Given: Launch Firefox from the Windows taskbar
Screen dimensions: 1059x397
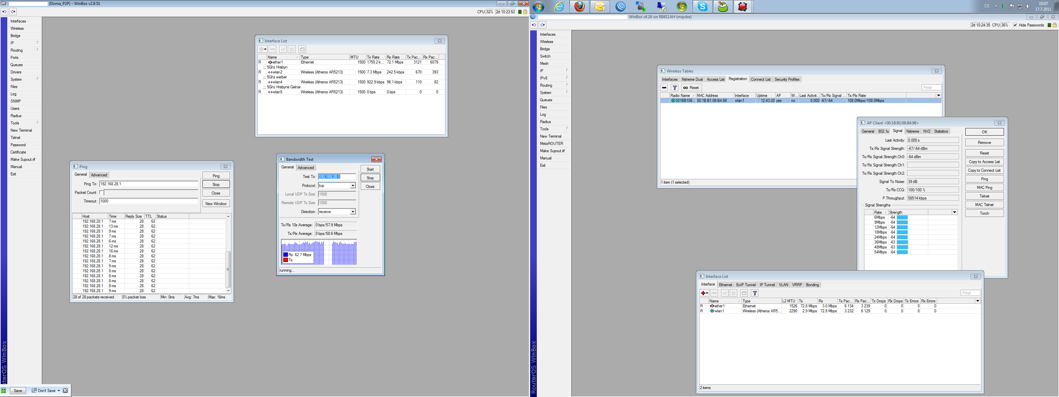Looking at the screenshot, I should coord(579,7).
